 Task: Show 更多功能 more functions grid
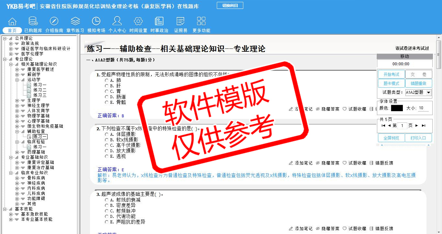click(201, 22)
